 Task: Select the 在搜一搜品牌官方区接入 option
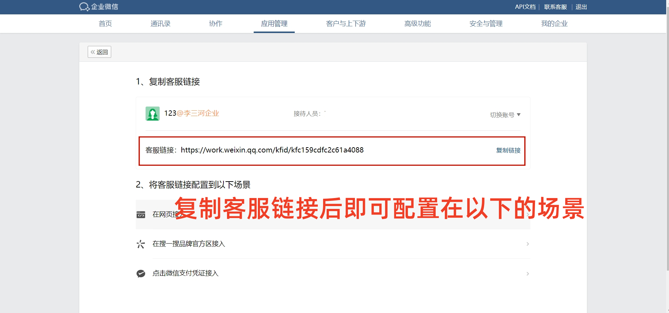[x=333, y=244]
